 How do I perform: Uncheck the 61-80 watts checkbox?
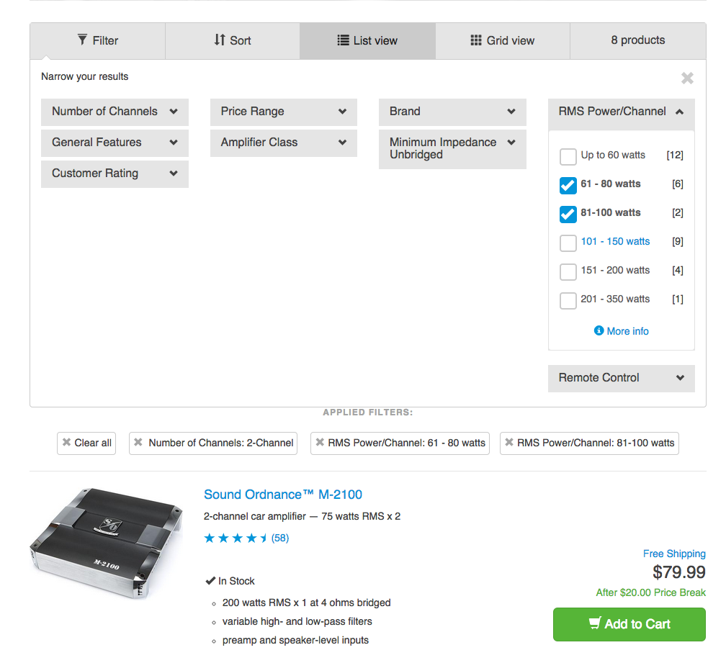(x=568, y=185)
